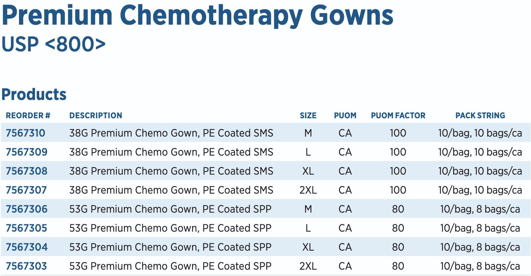The image size is (531, 276).
Task: Click the PUOM column header
Action: pos(345,115)
